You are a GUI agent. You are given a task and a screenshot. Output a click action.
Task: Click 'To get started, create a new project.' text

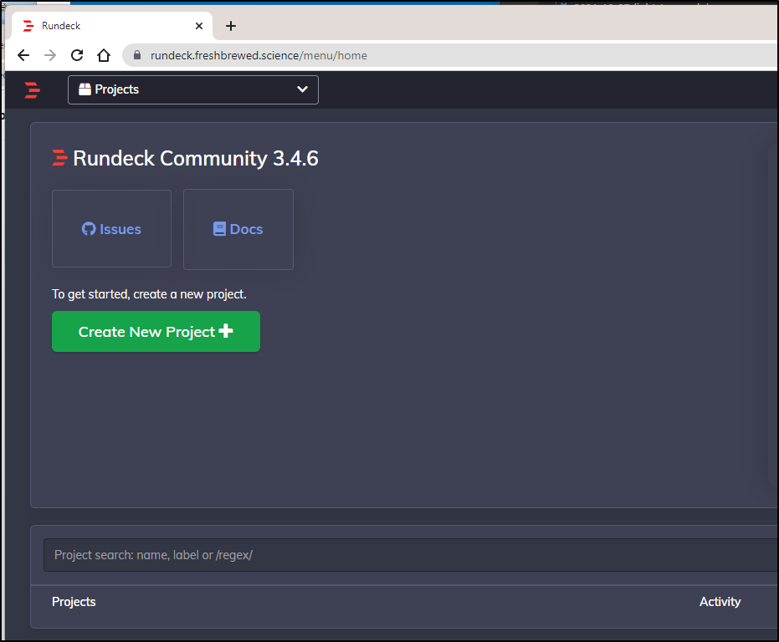[x=149, y=294]
